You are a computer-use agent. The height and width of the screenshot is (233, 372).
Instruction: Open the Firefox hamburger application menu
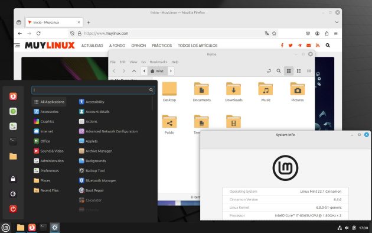click(x=336, y=34)
